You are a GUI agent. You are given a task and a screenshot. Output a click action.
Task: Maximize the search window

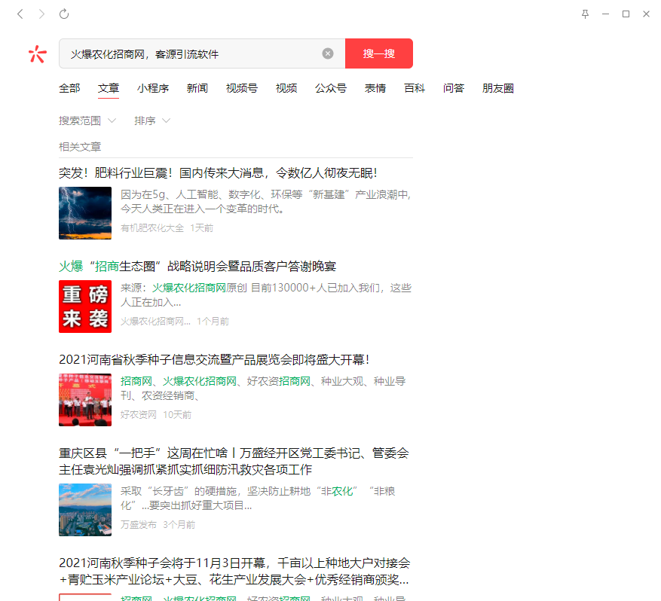click(626, 14)
